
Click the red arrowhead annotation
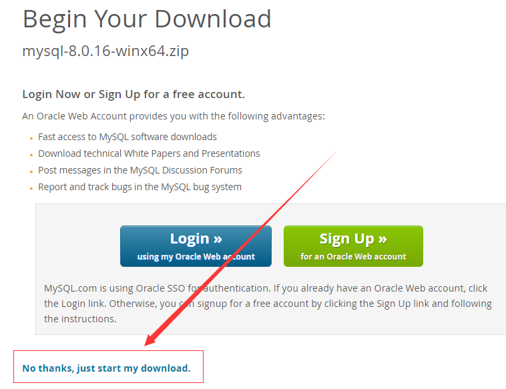152,340
